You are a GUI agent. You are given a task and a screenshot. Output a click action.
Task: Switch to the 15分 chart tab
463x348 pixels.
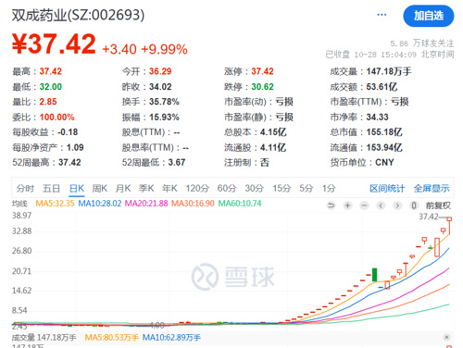pos(282,188)
